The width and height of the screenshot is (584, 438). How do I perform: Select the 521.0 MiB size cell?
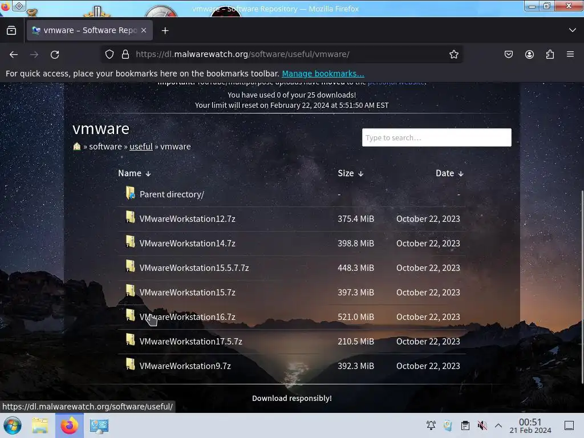pyautogui.click(x=356, y=317)
